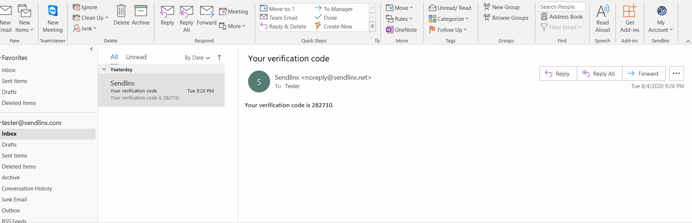The height and width of the screenshot is (223, 692).
Task: Open the Junk dropdown menu
Action: pyautogui.click(x=85, y=28)
